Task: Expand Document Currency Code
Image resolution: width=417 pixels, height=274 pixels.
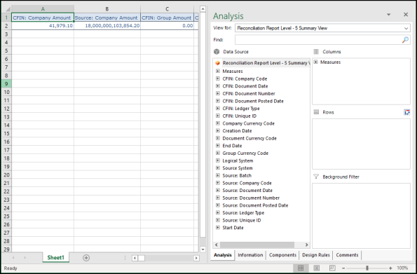Action: (x=217, y=138)
